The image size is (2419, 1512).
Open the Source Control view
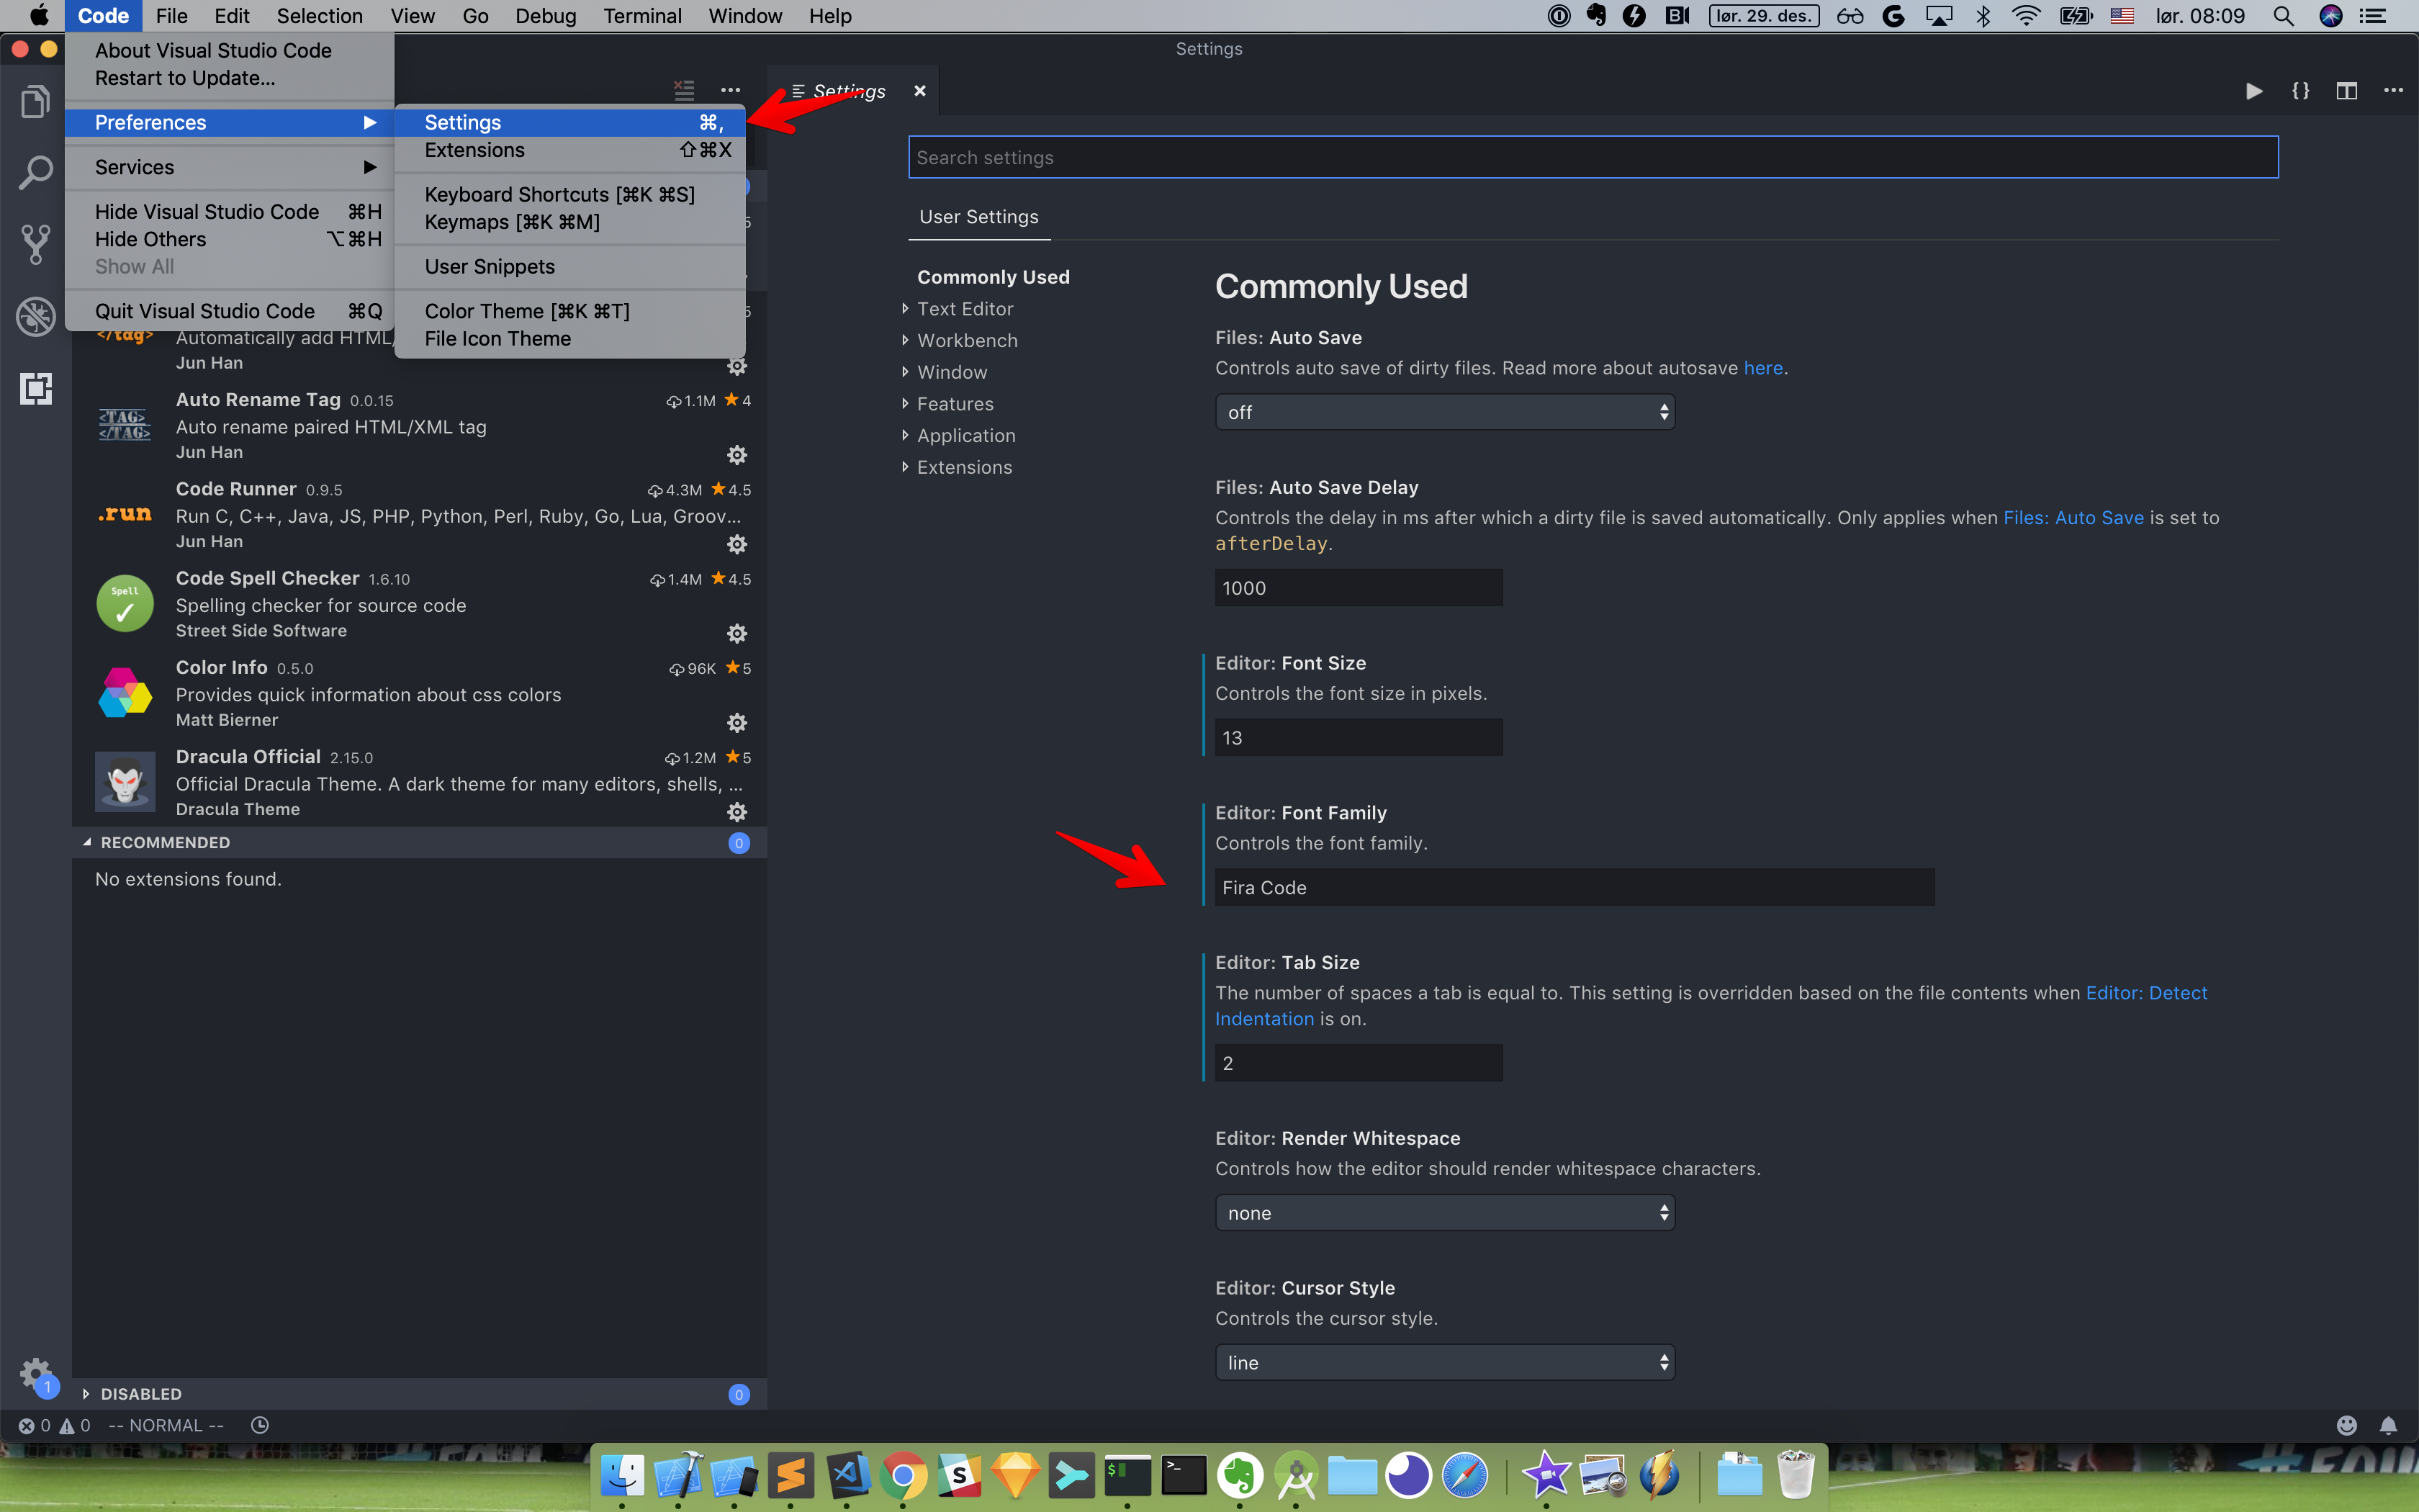click(x=35, y=243)
